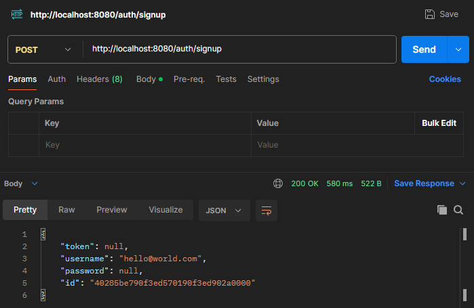Open the JSON format dropdown
The height and width of the screenshot is (308, 474).
[x=224, y=210]
